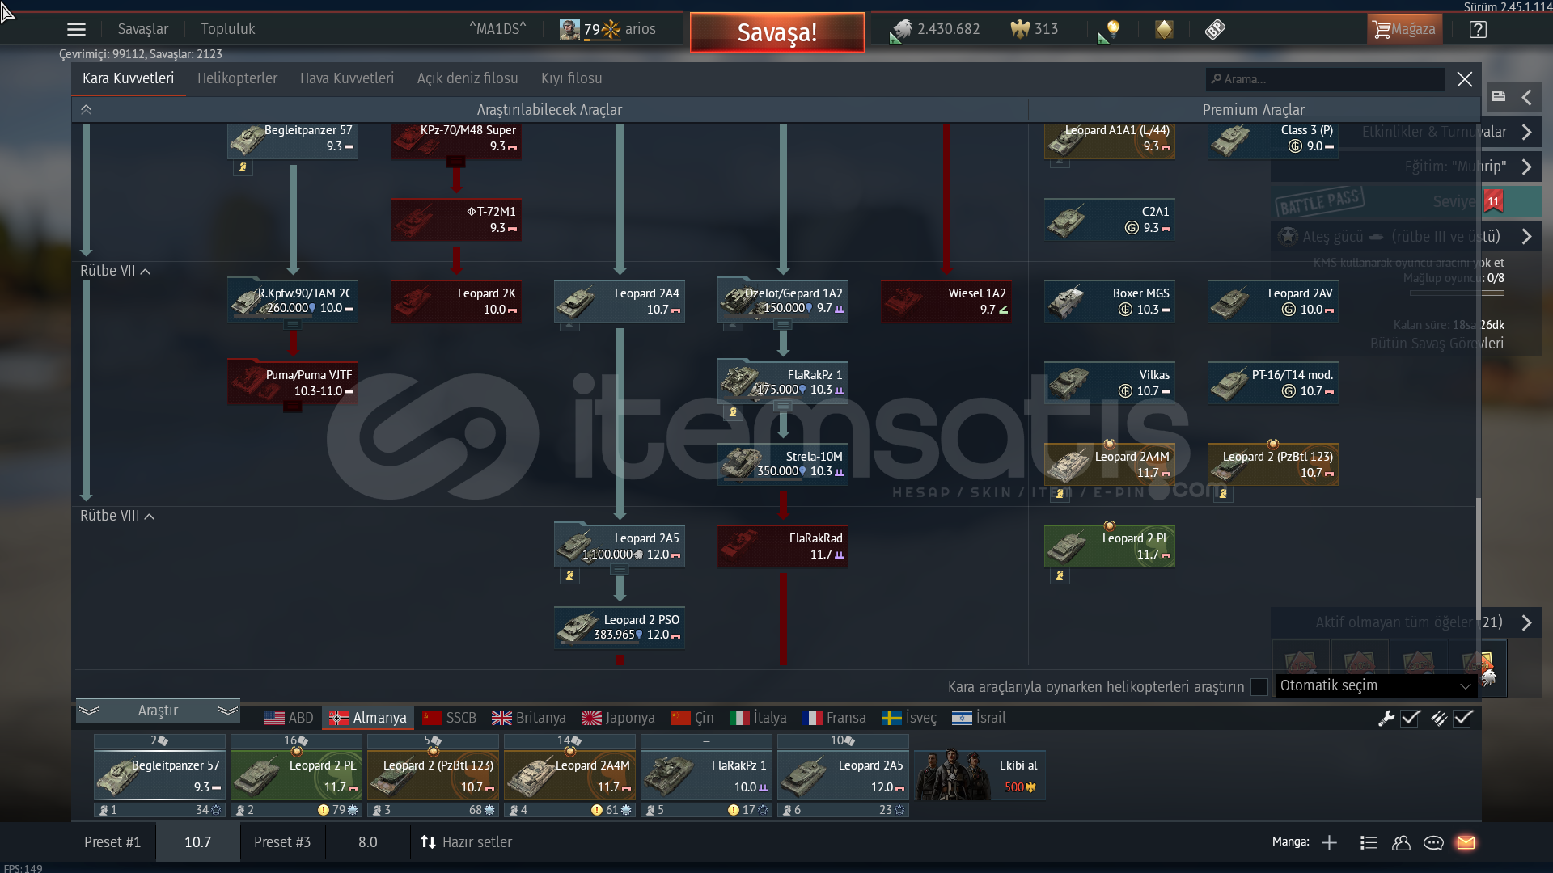The height and width of the screenshot is (873, 1553).
Task: Select the Japonya nation tab
Action: [x=619, y=718]
